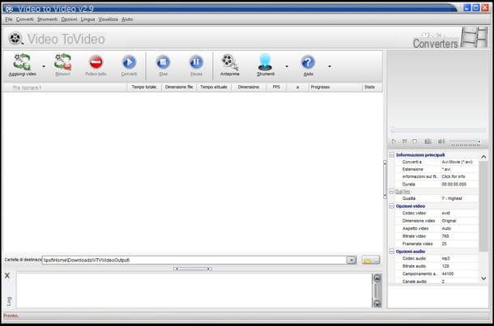The width and height of the screenshot is (494, 326).
Task: Open the Visualizza menu
Action: point(108,19)
